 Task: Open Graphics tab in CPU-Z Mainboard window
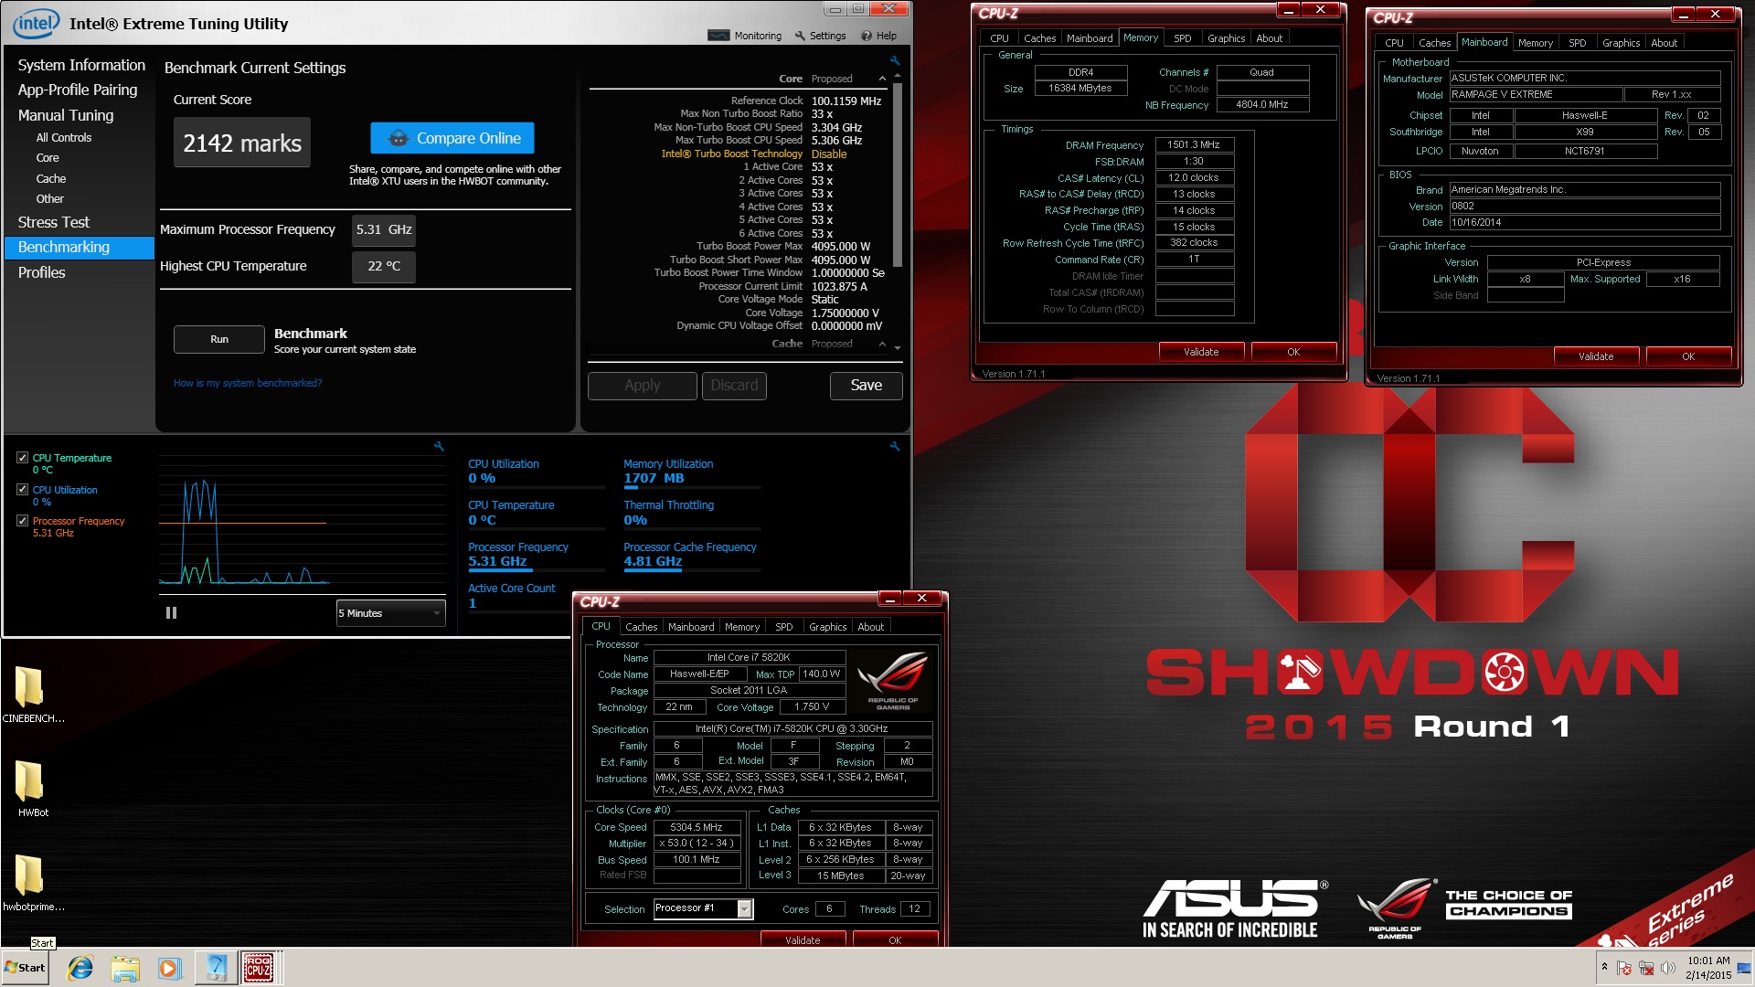[x=1621, y=43]
